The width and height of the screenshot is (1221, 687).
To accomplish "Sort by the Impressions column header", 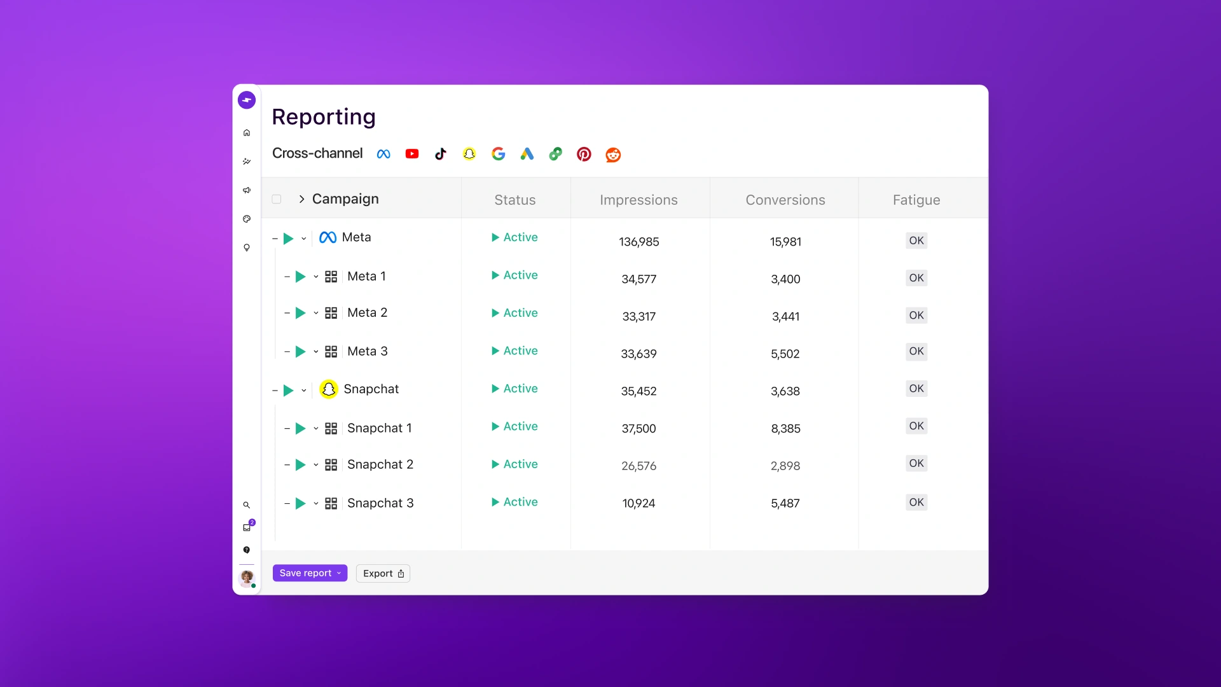I will click(638, 200).
